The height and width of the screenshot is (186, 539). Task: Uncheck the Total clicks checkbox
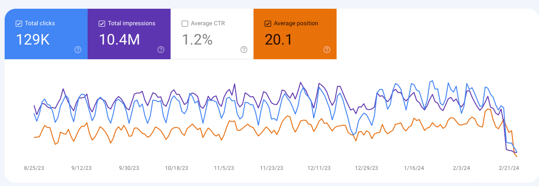(x=19, y=23)
